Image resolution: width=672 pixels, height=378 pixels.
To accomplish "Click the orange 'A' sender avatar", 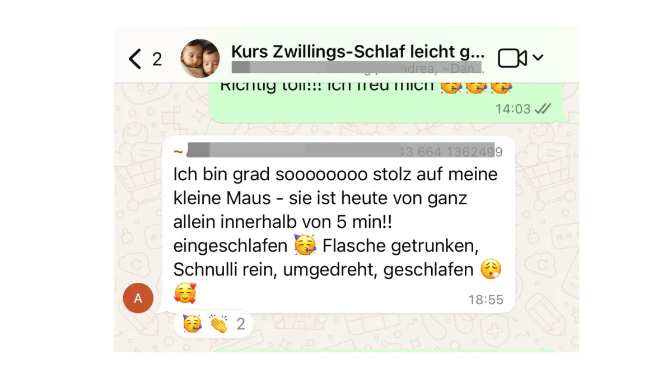I will [x=138, y=298].
